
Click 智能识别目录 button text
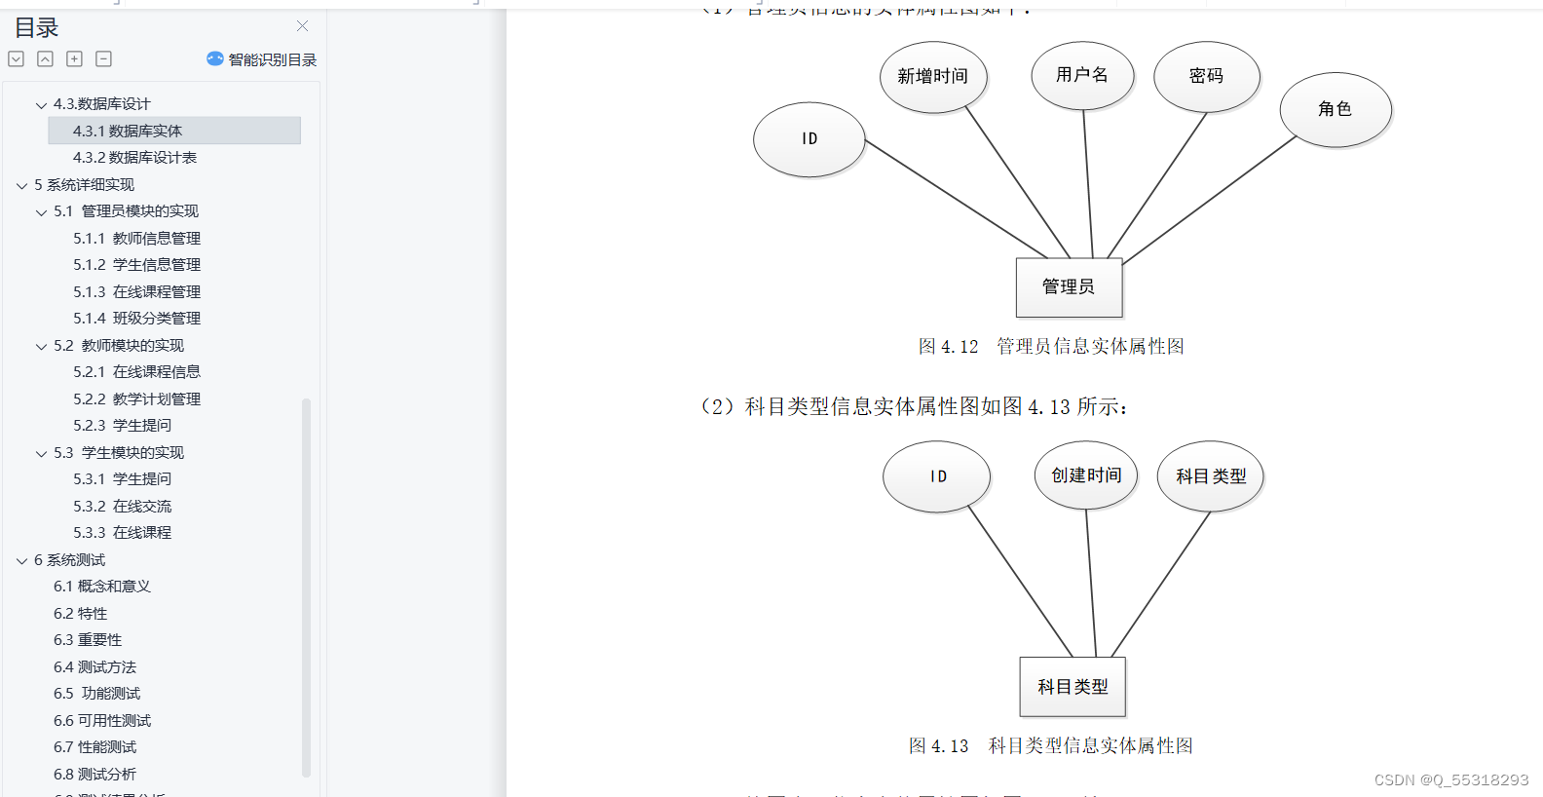tap(273, 60)
